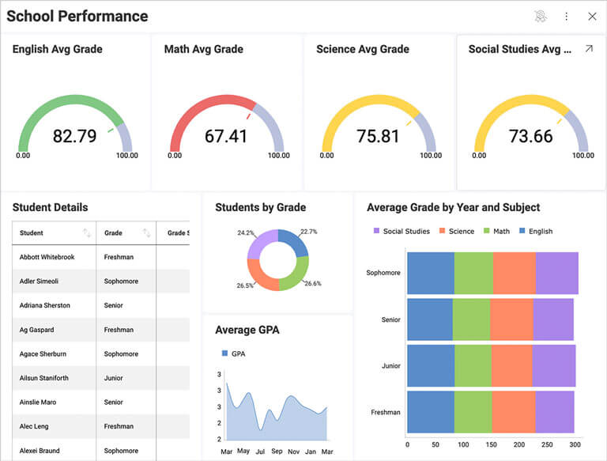
Task: Click the green donut segment 26.6%
Action: coord(296,274)
